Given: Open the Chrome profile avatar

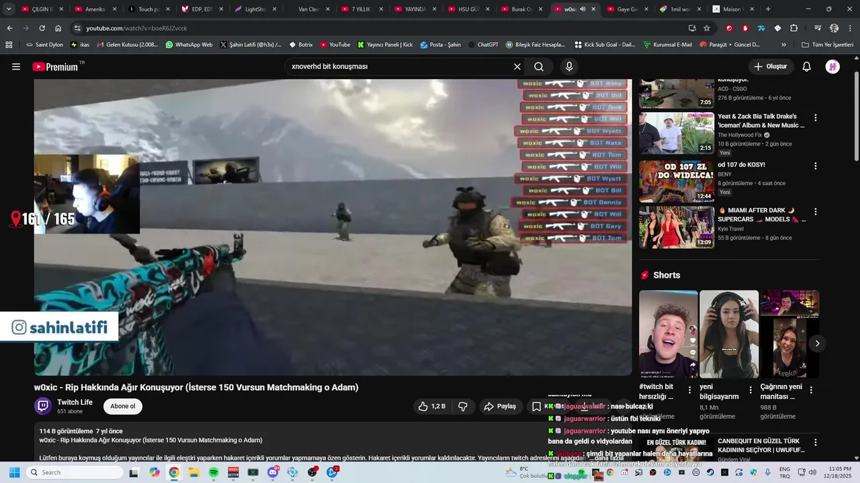Looking at the screenshot, I should click(x=834, y=28).
